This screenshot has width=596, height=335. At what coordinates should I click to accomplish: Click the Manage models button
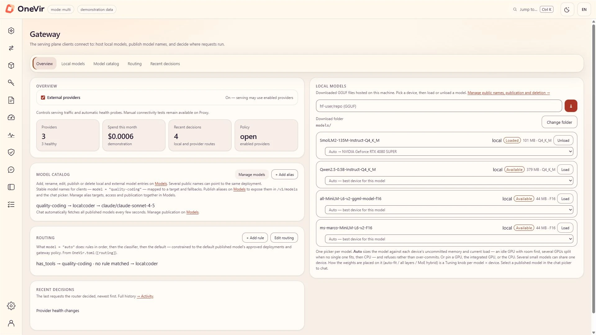point(252,175)
